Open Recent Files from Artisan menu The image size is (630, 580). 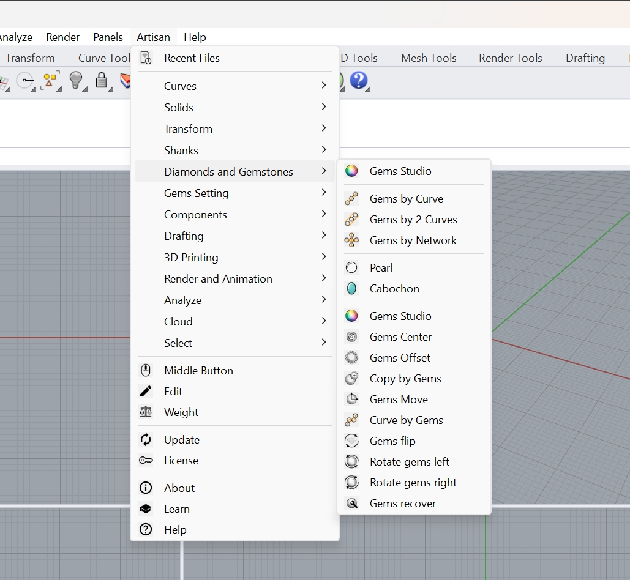click(192, 58)
